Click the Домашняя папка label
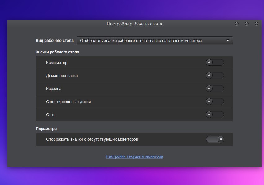The height and width of the screenshot is (185, 264). [62, 75]
